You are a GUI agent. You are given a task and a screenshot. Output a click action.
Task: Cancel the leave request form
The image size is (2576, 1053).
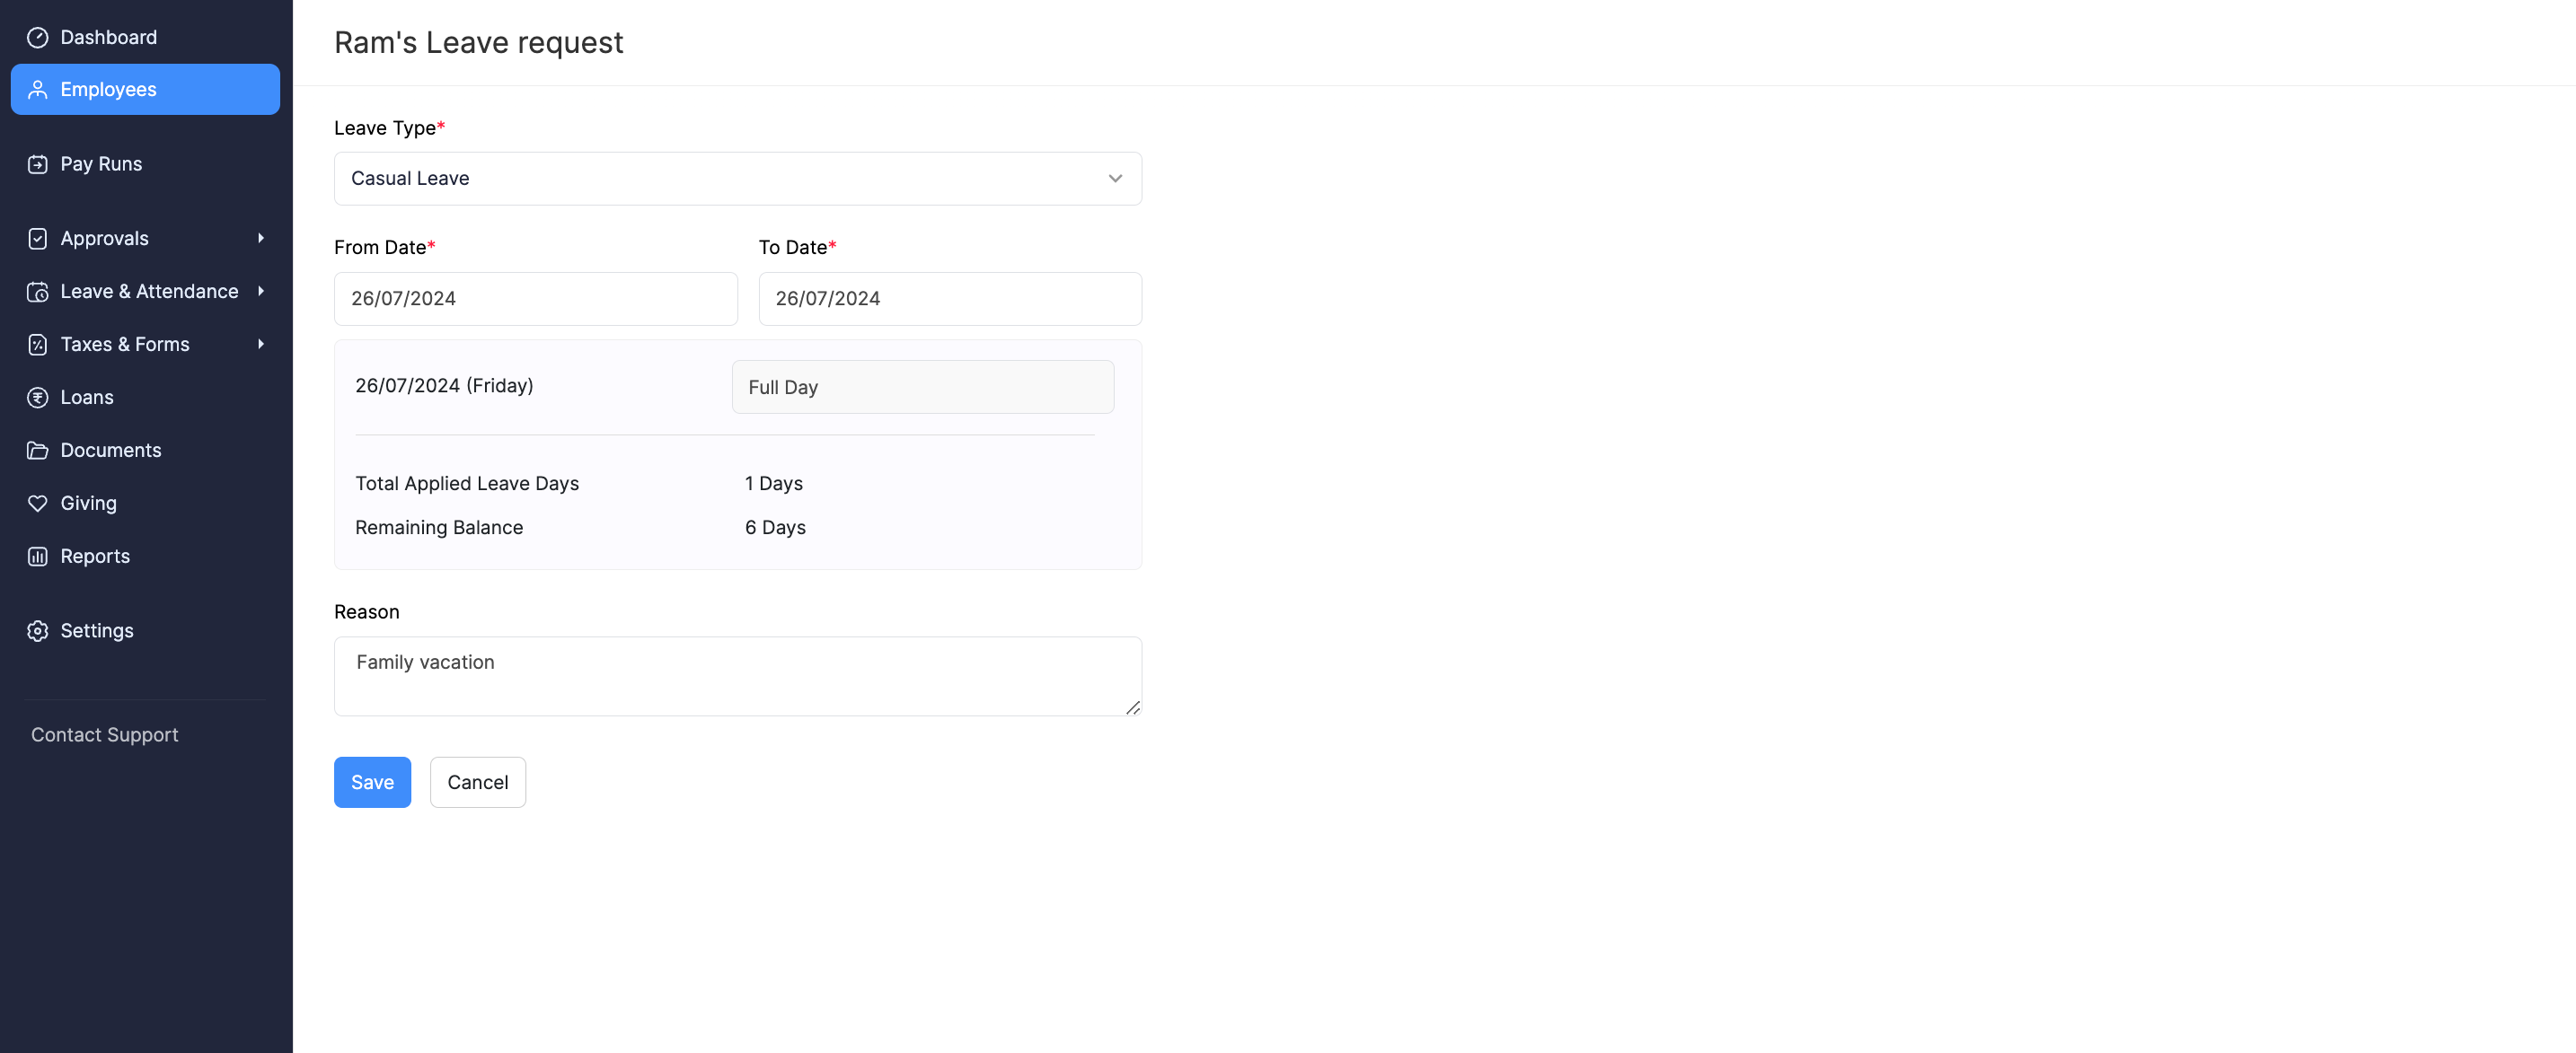coord(478,782)
